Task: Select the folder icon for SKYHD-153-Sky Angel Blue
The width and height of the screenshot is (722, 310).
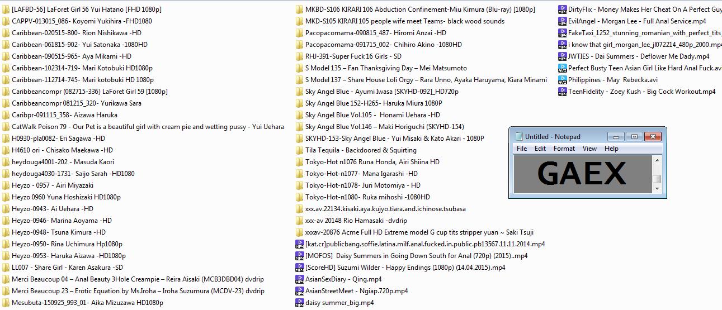Action: (299, 139)
